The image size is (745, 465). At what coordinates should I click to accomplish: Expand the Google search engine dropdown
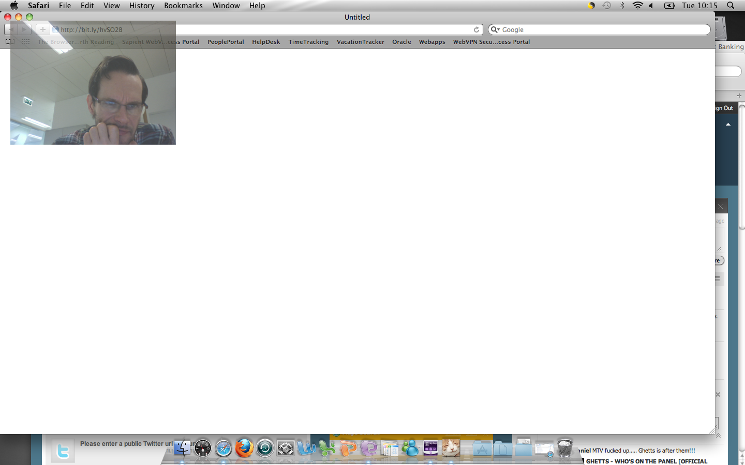495,29
